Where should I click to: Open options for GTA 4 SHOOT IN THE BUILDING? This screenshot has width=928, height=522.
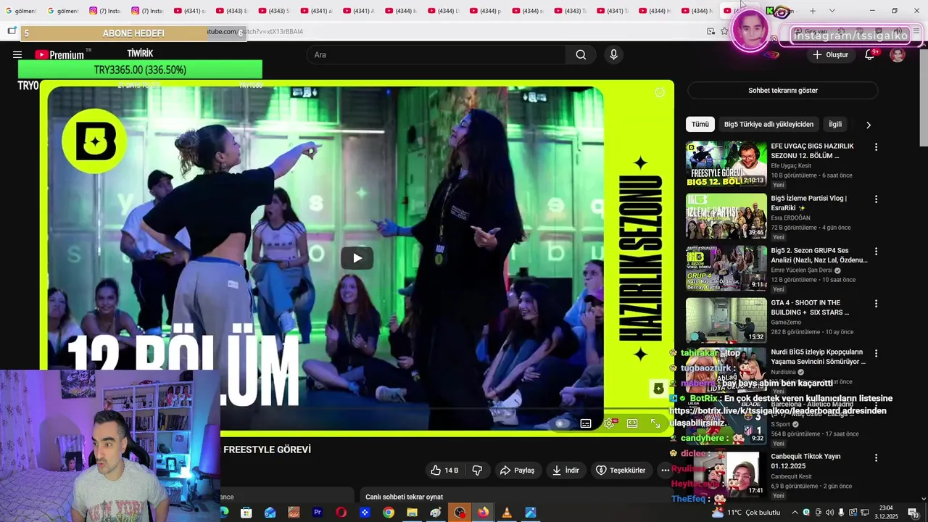[876, 304]
